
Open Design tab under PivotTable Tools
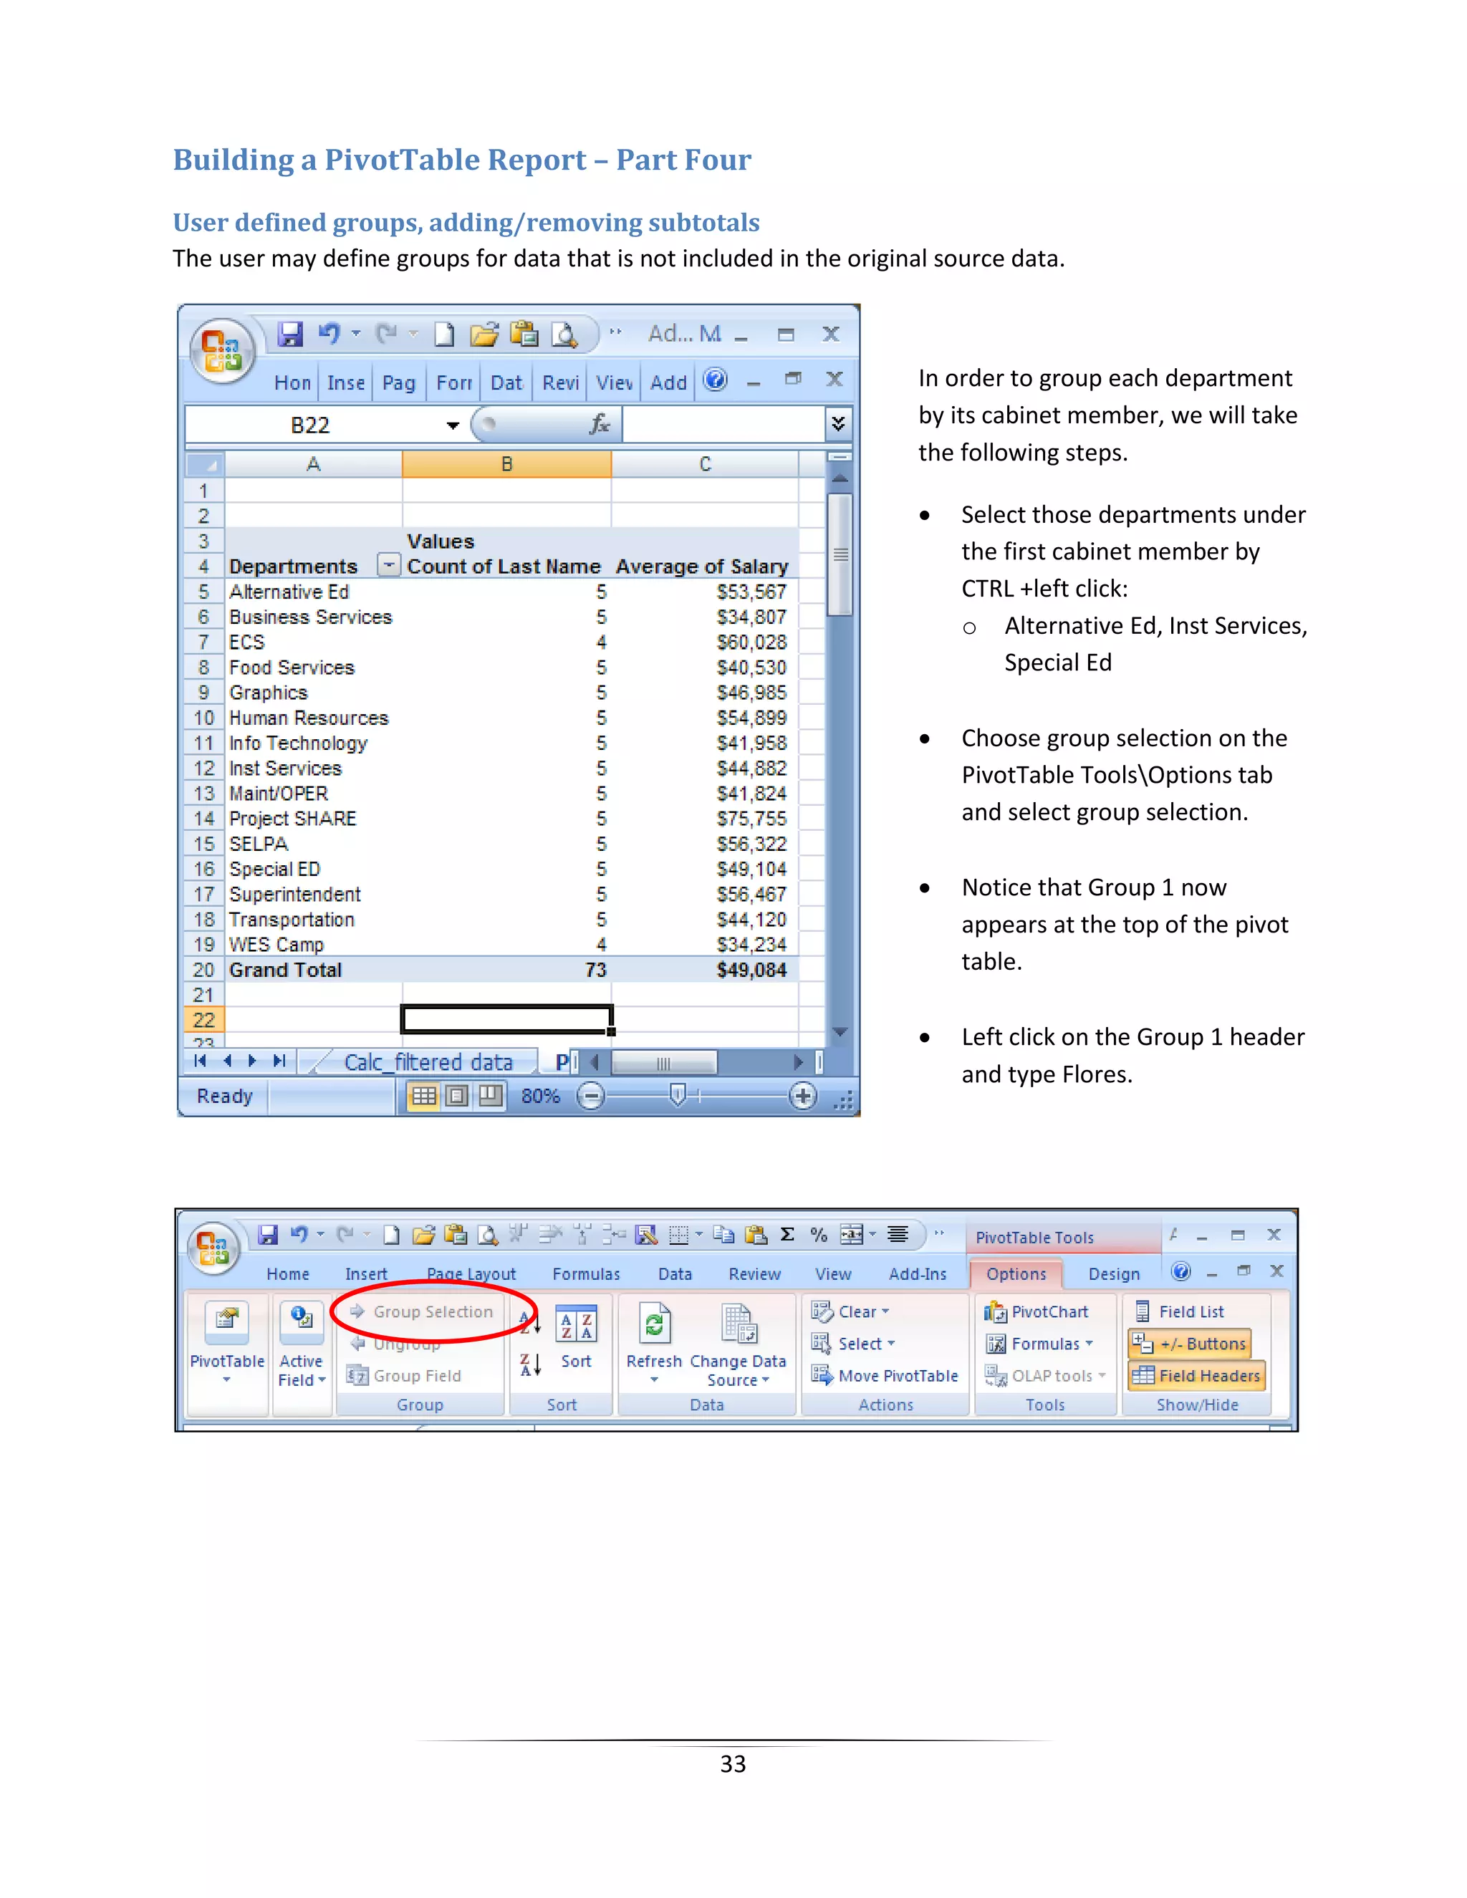click(1113, 1274)
